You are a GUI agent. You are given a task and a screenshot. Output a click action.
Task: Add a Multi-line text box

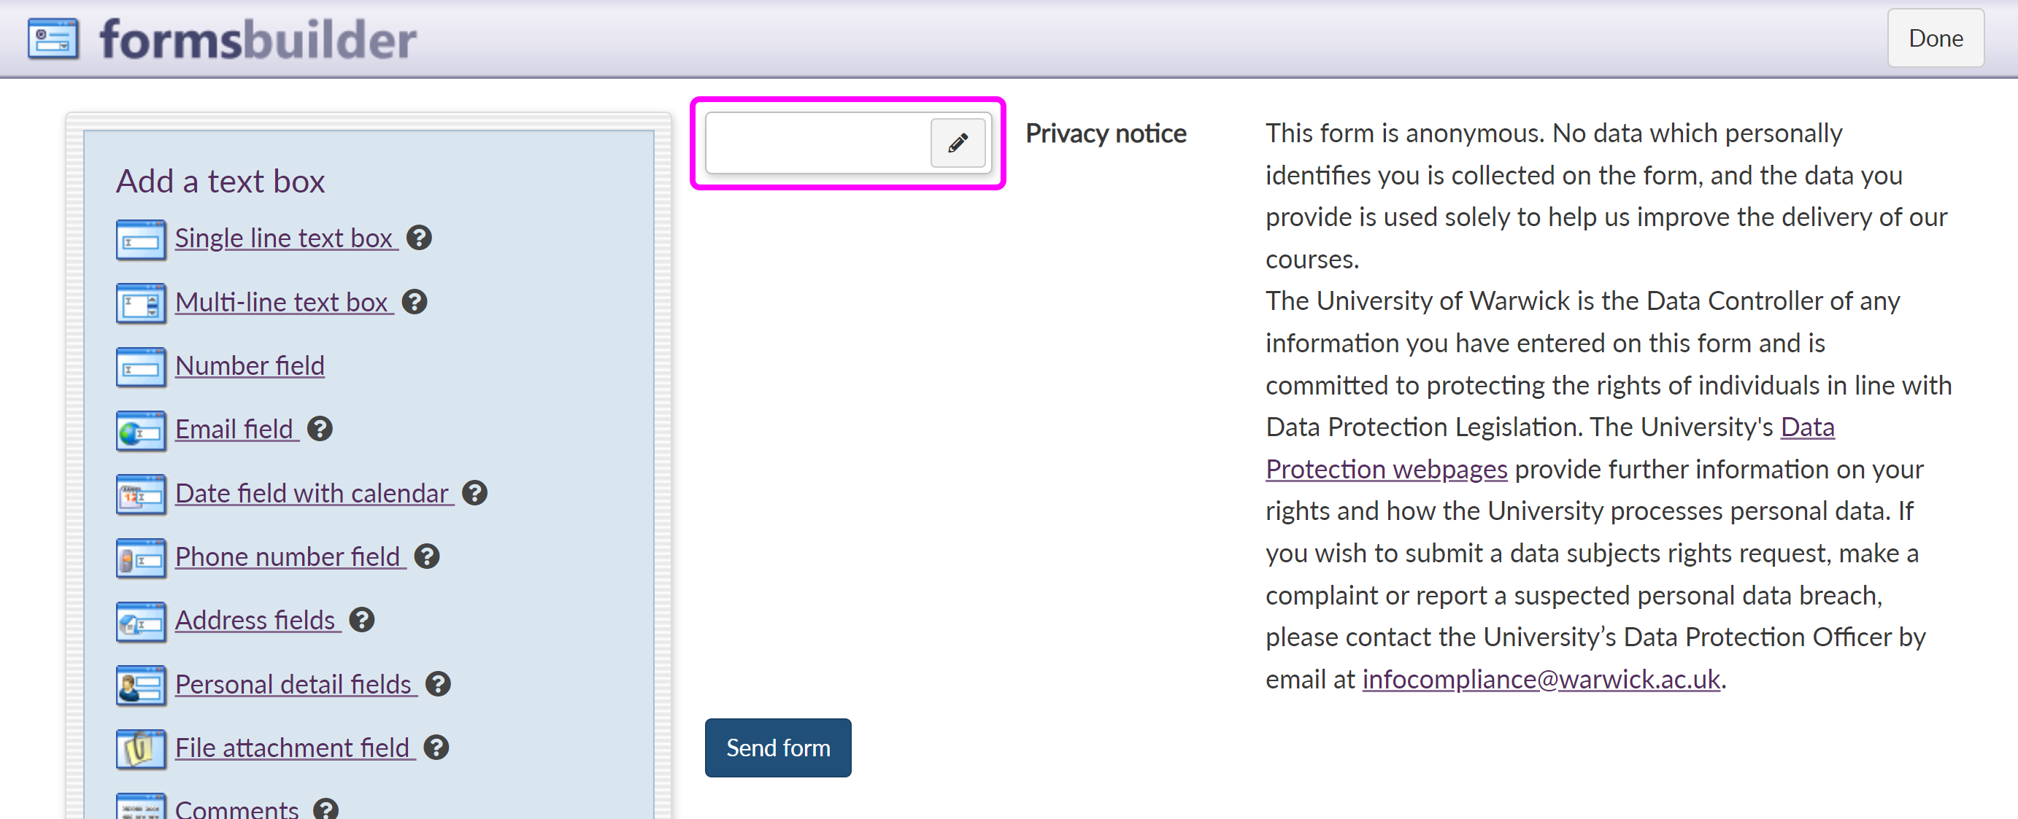click(x=281, y=302)
